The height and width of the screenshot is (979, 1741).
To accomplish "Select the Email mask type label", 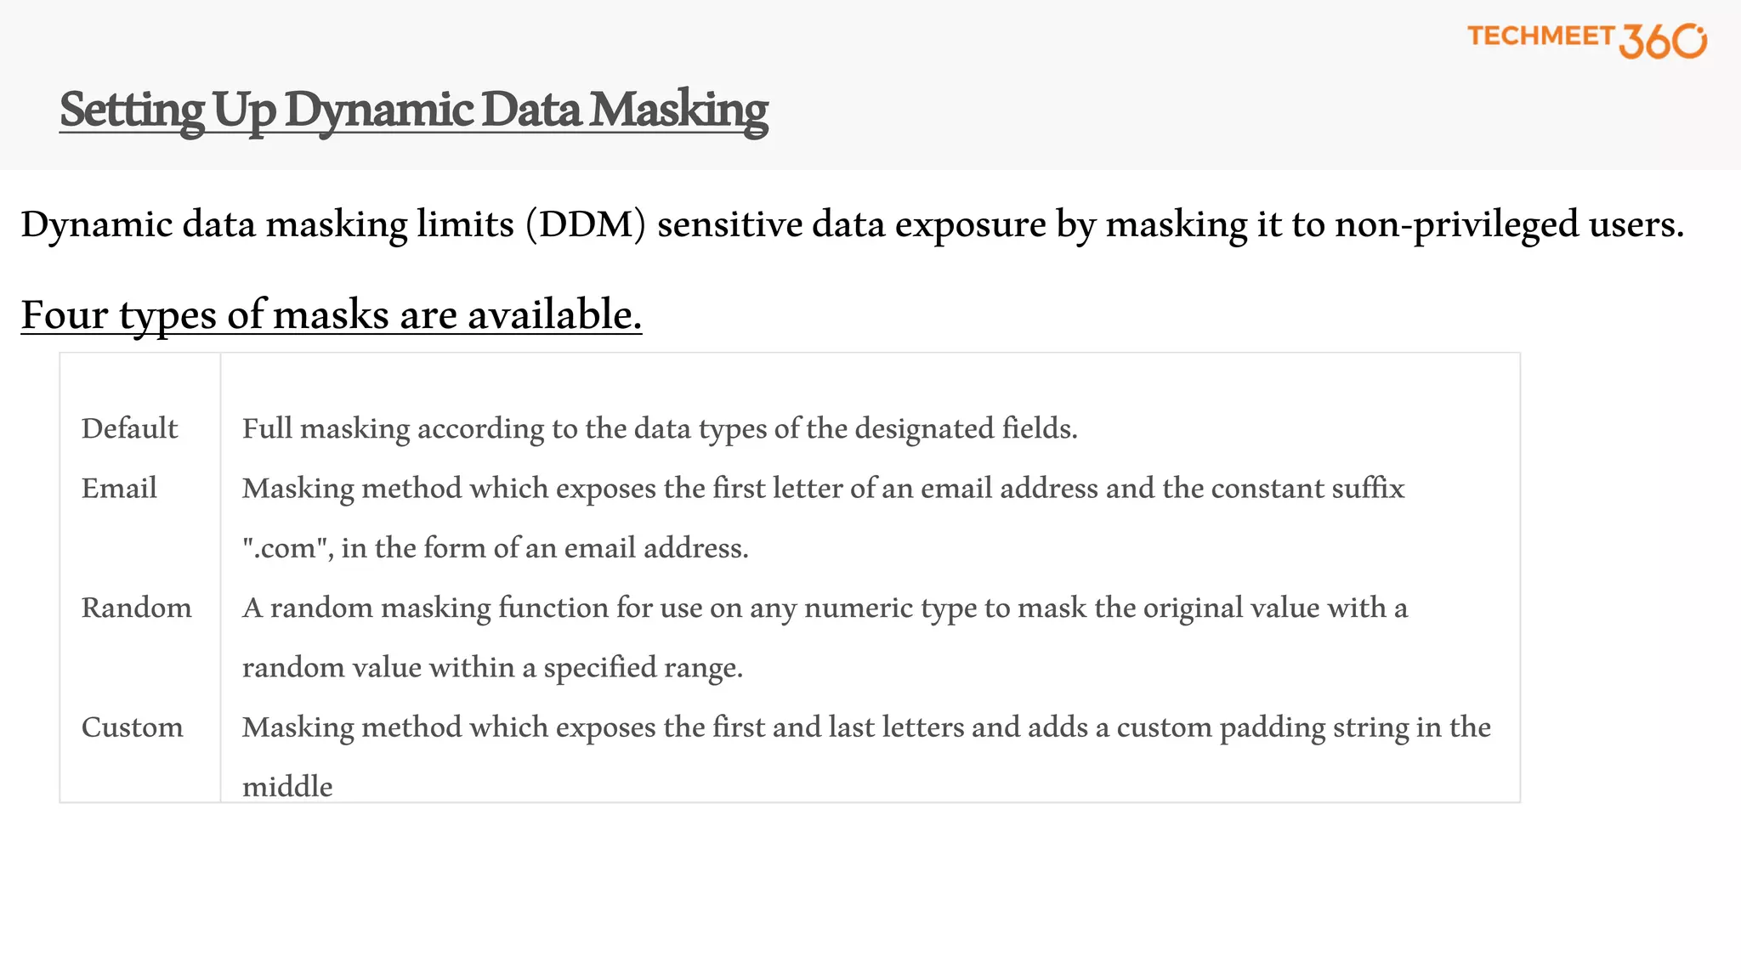I will (x=119, y=488).
